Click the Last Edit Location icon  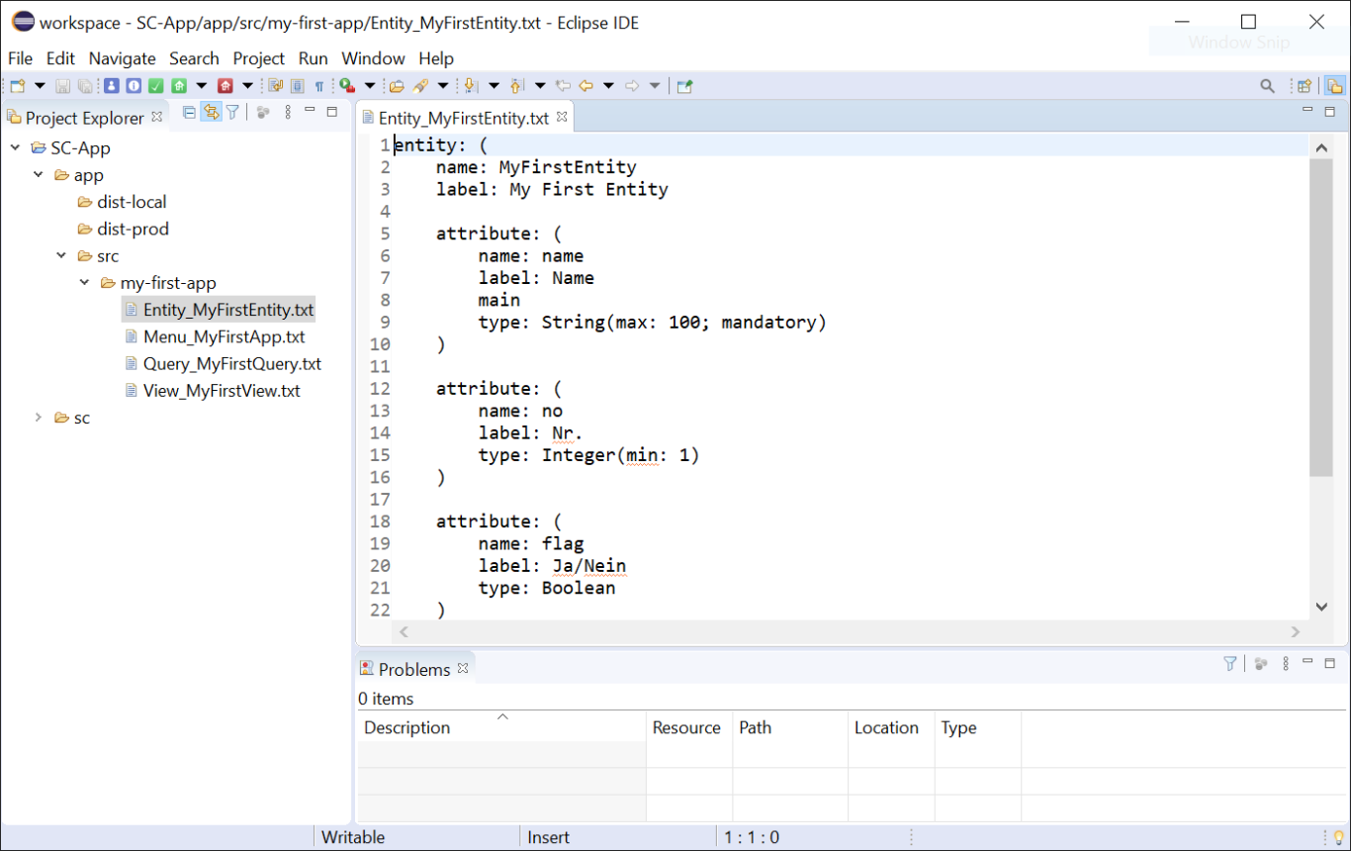point(563,86)
